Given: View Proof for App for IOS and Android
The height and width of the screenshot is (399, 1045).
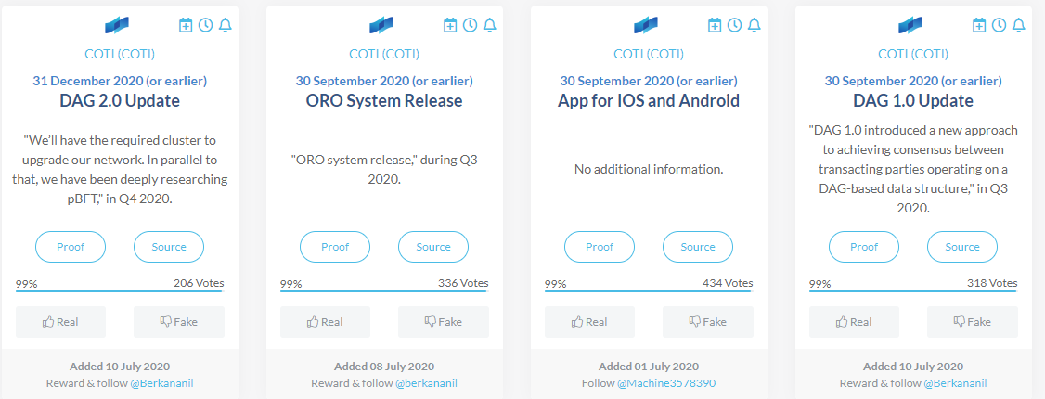Looking at the screenshot, I should [x=600, y=247].
